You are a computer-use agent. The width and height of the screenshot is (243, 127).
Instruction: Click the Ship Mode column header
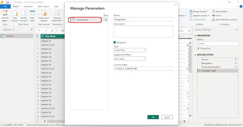click(x=53, y=36)
